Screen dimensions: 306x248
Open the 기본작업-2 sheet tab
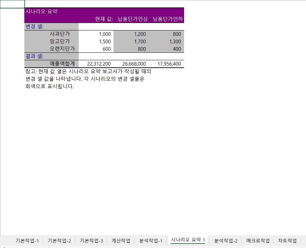(59, 241)
